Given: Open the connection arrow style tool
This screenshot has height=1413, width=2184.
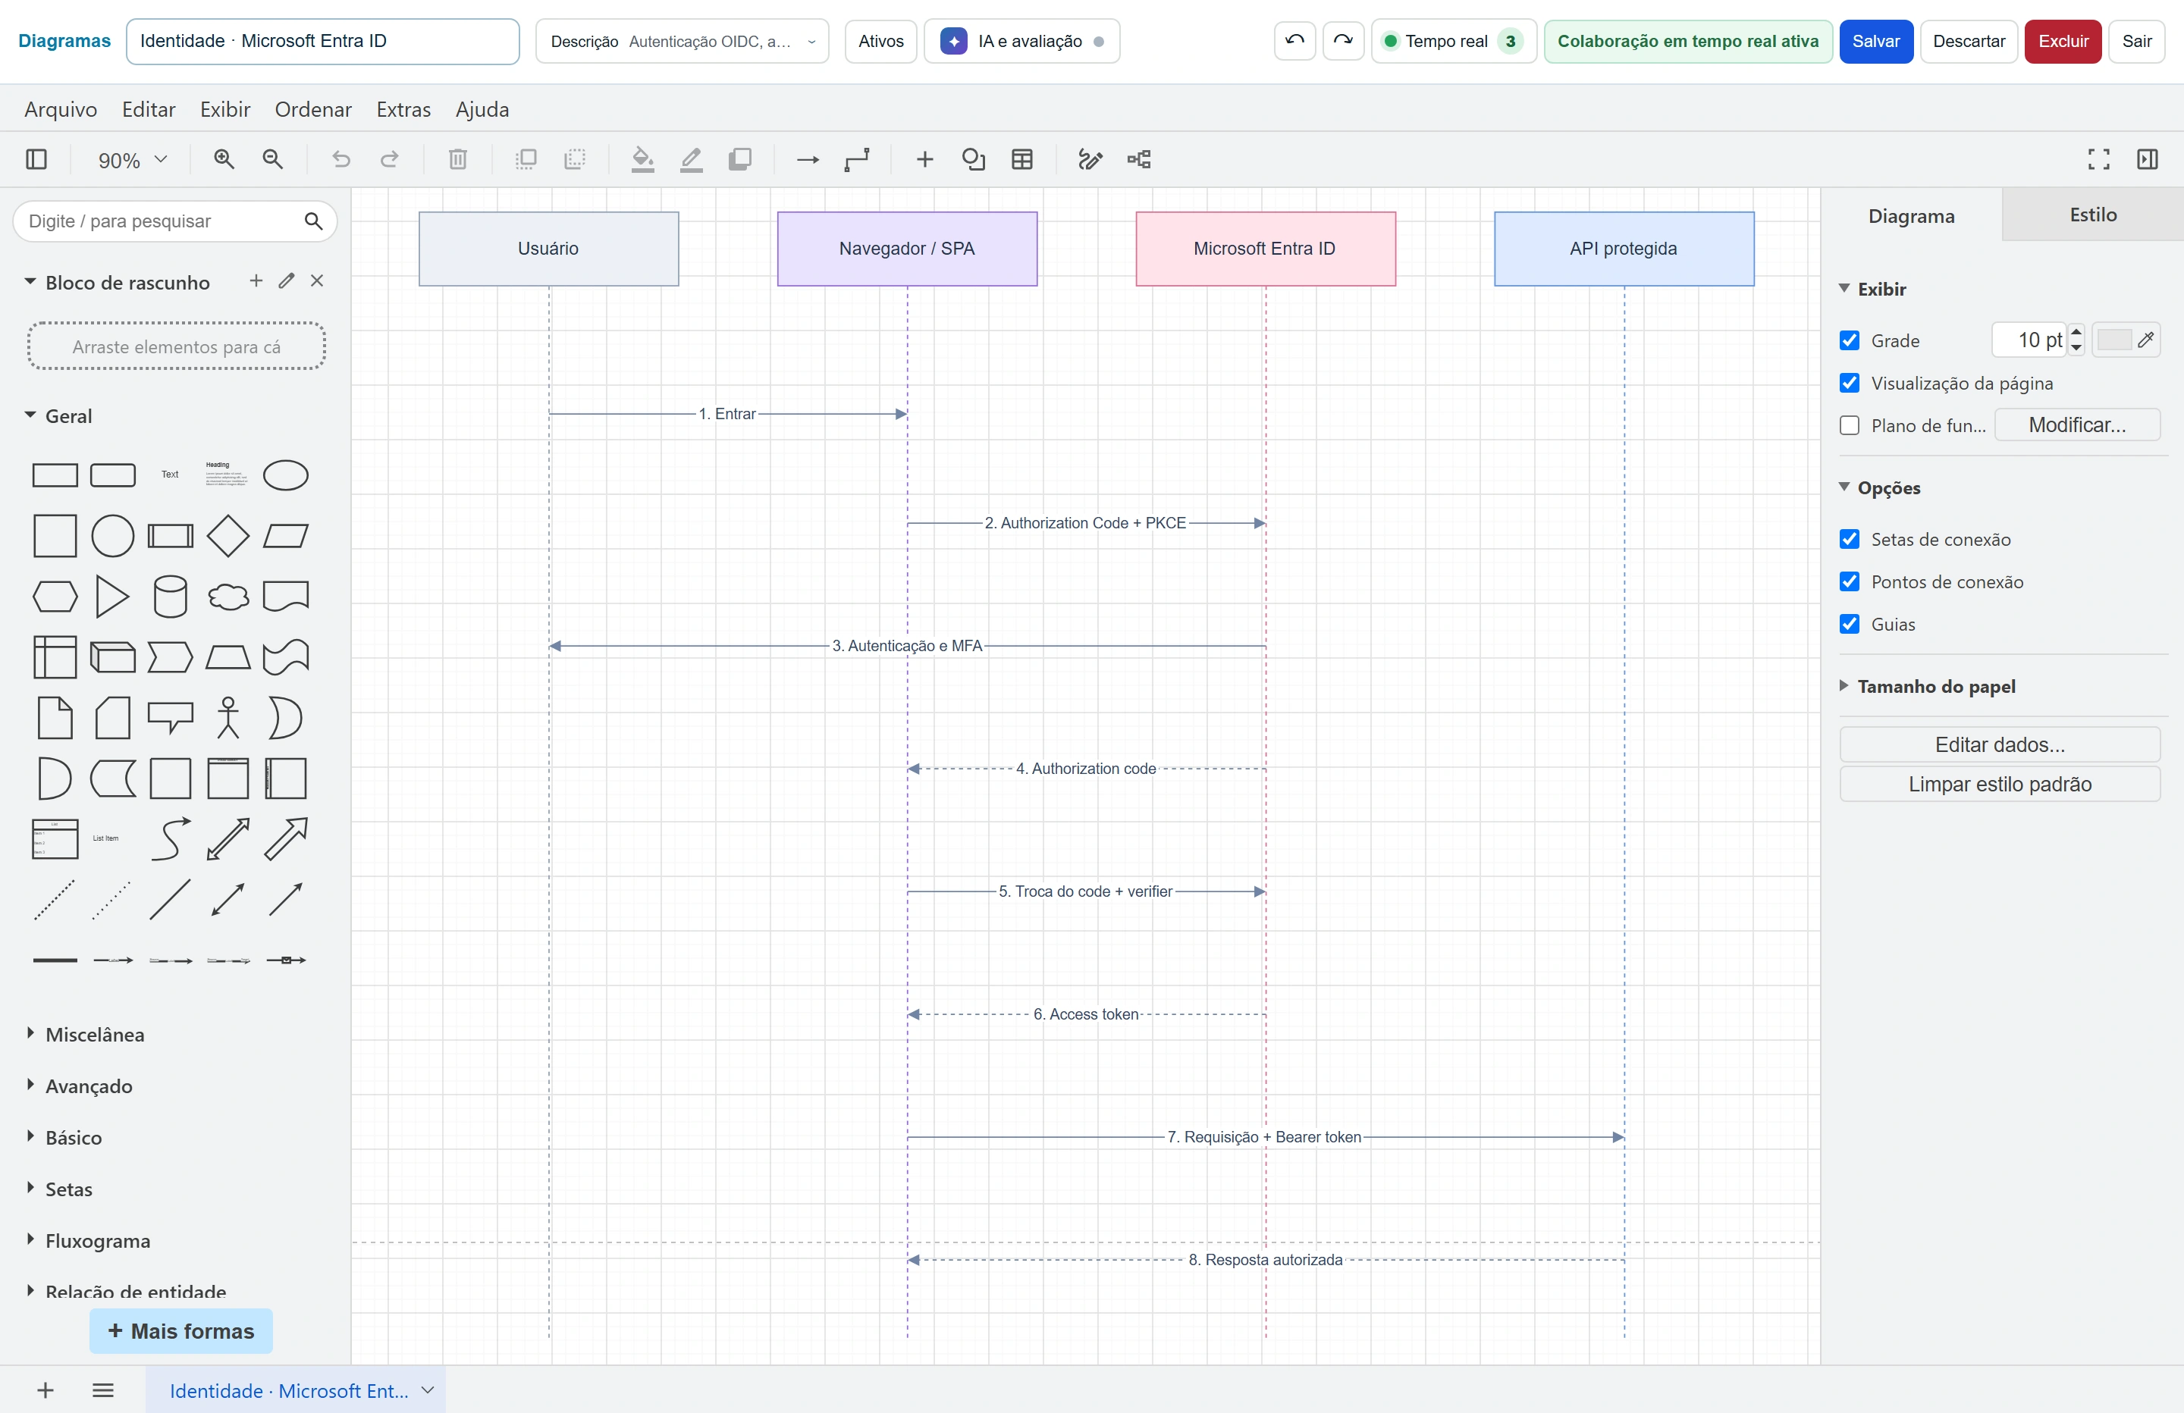Looking at the screenshot, I should click(808, 160).
